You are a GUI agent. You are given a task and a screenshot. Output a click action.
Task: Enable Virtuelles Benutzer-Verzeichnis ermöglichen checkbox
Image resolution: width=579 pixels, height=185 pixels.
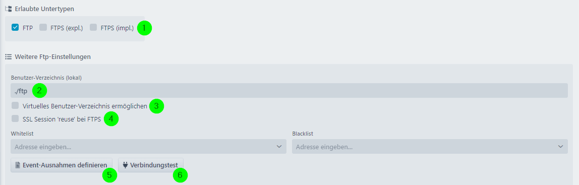(15, 106)
